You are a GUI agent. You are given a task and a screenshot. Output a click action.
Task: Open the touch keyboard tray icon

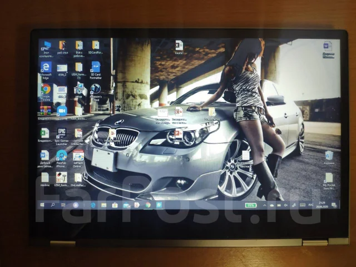click(x=303, y=205)
